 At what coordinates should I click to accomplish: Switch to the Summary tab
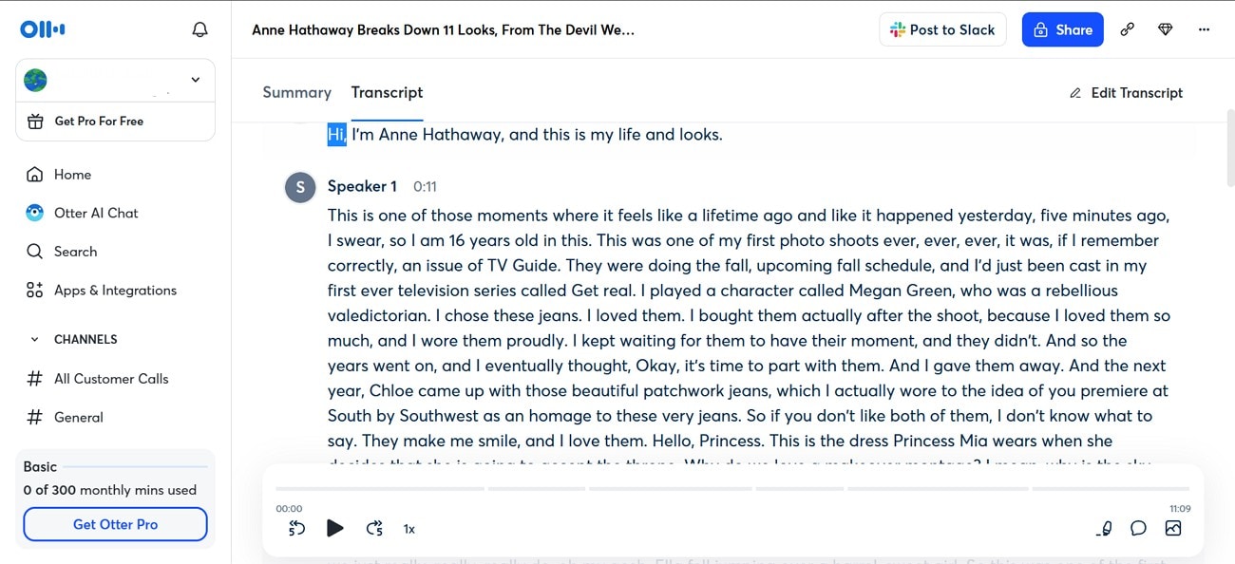point(296,92)
